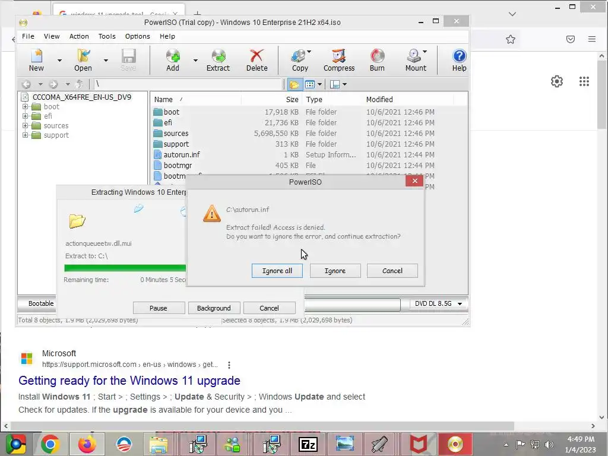The width and height of the screenshot is (608, 456).
Task: Click the Background button
Action: point(214,308)
